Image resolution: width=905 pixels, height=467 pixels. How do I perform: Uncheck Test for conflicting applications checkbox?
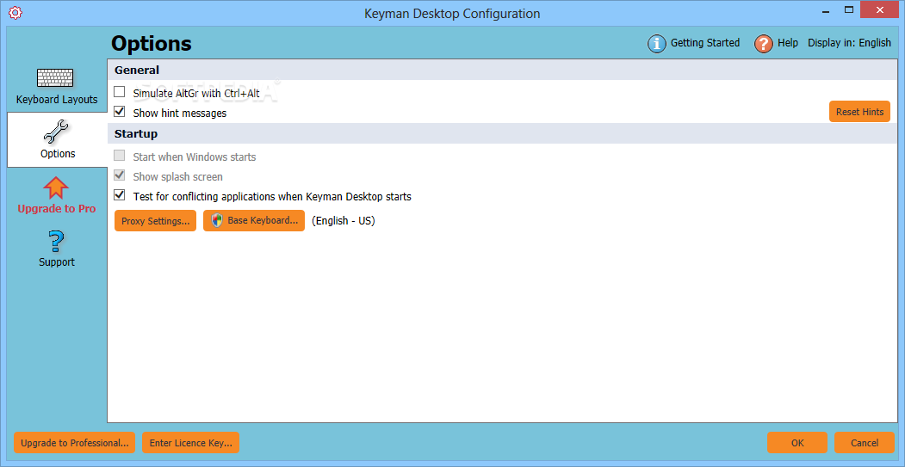[120, 194]
